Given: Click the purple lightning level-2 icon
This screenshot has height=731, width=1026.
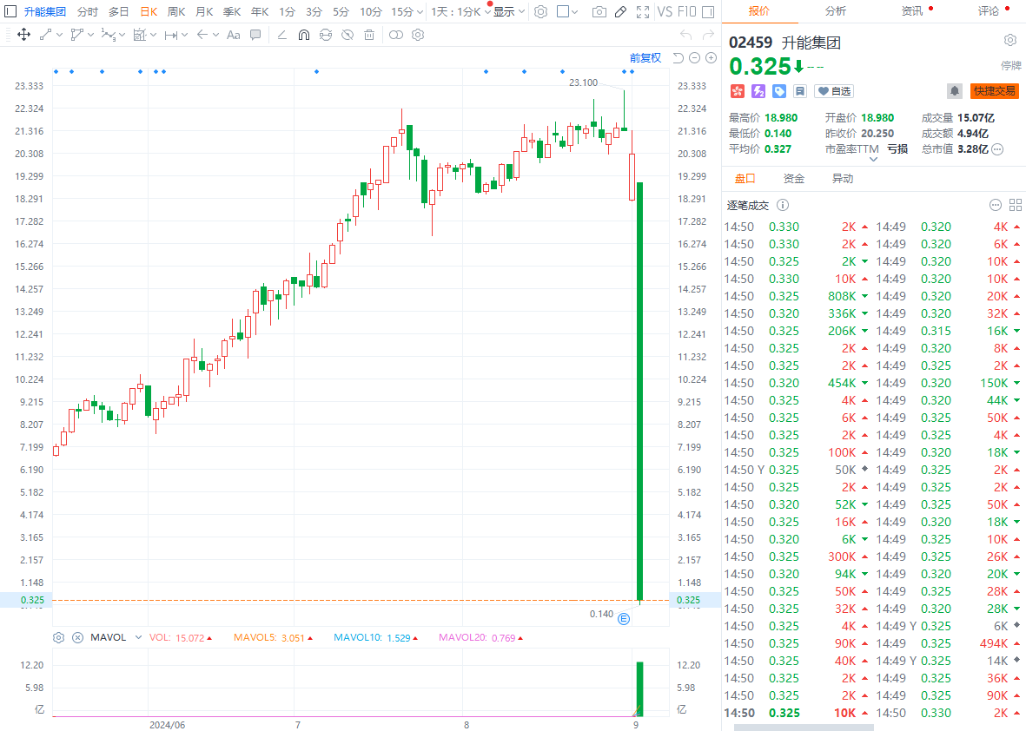Looking at the screenshot, I should click(x=758, y=91).
